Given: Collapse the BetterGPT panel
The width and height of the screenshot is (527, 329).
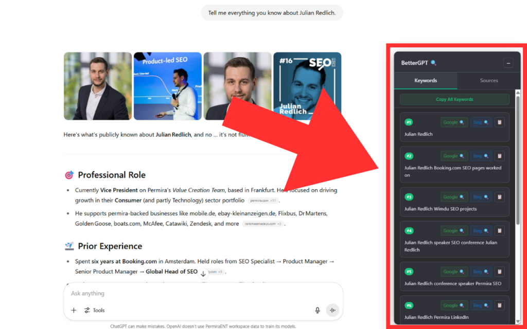Looking at the screenshot, I should pos(508,63).
